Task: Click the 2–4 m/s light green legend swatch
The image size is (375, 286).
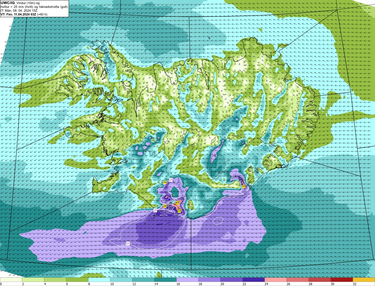Action: (33, 280)
